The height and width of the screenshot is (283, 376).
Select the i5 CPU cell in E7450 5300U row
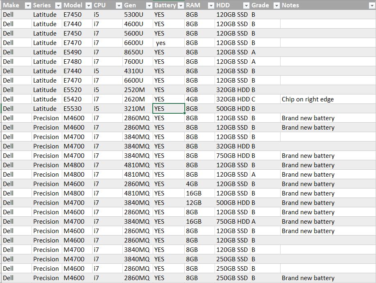(x=107, y=15)
